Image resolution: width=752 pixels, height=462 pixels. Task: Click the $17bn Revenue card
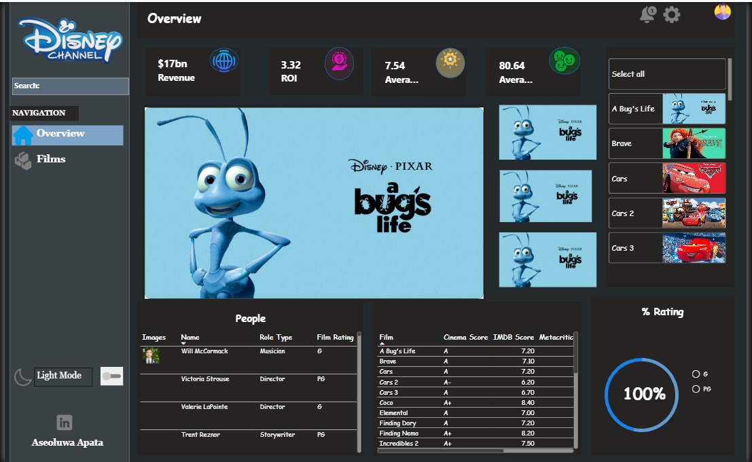coord(193,71)
